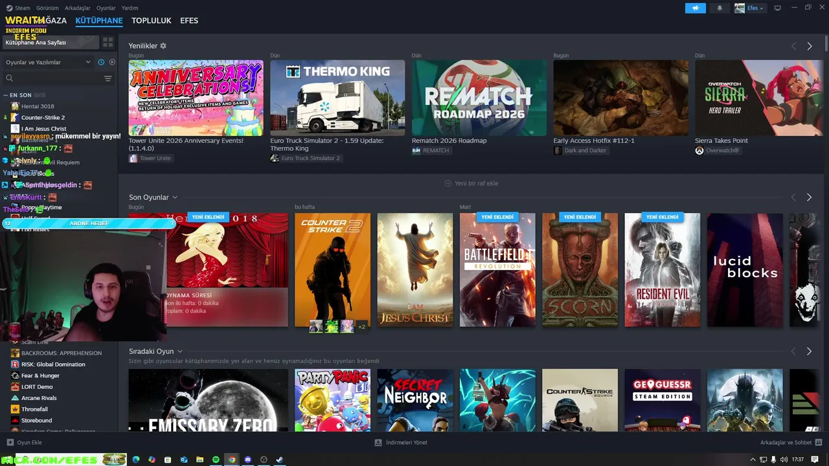Switch to library grid view icon

tap(108, 42)
